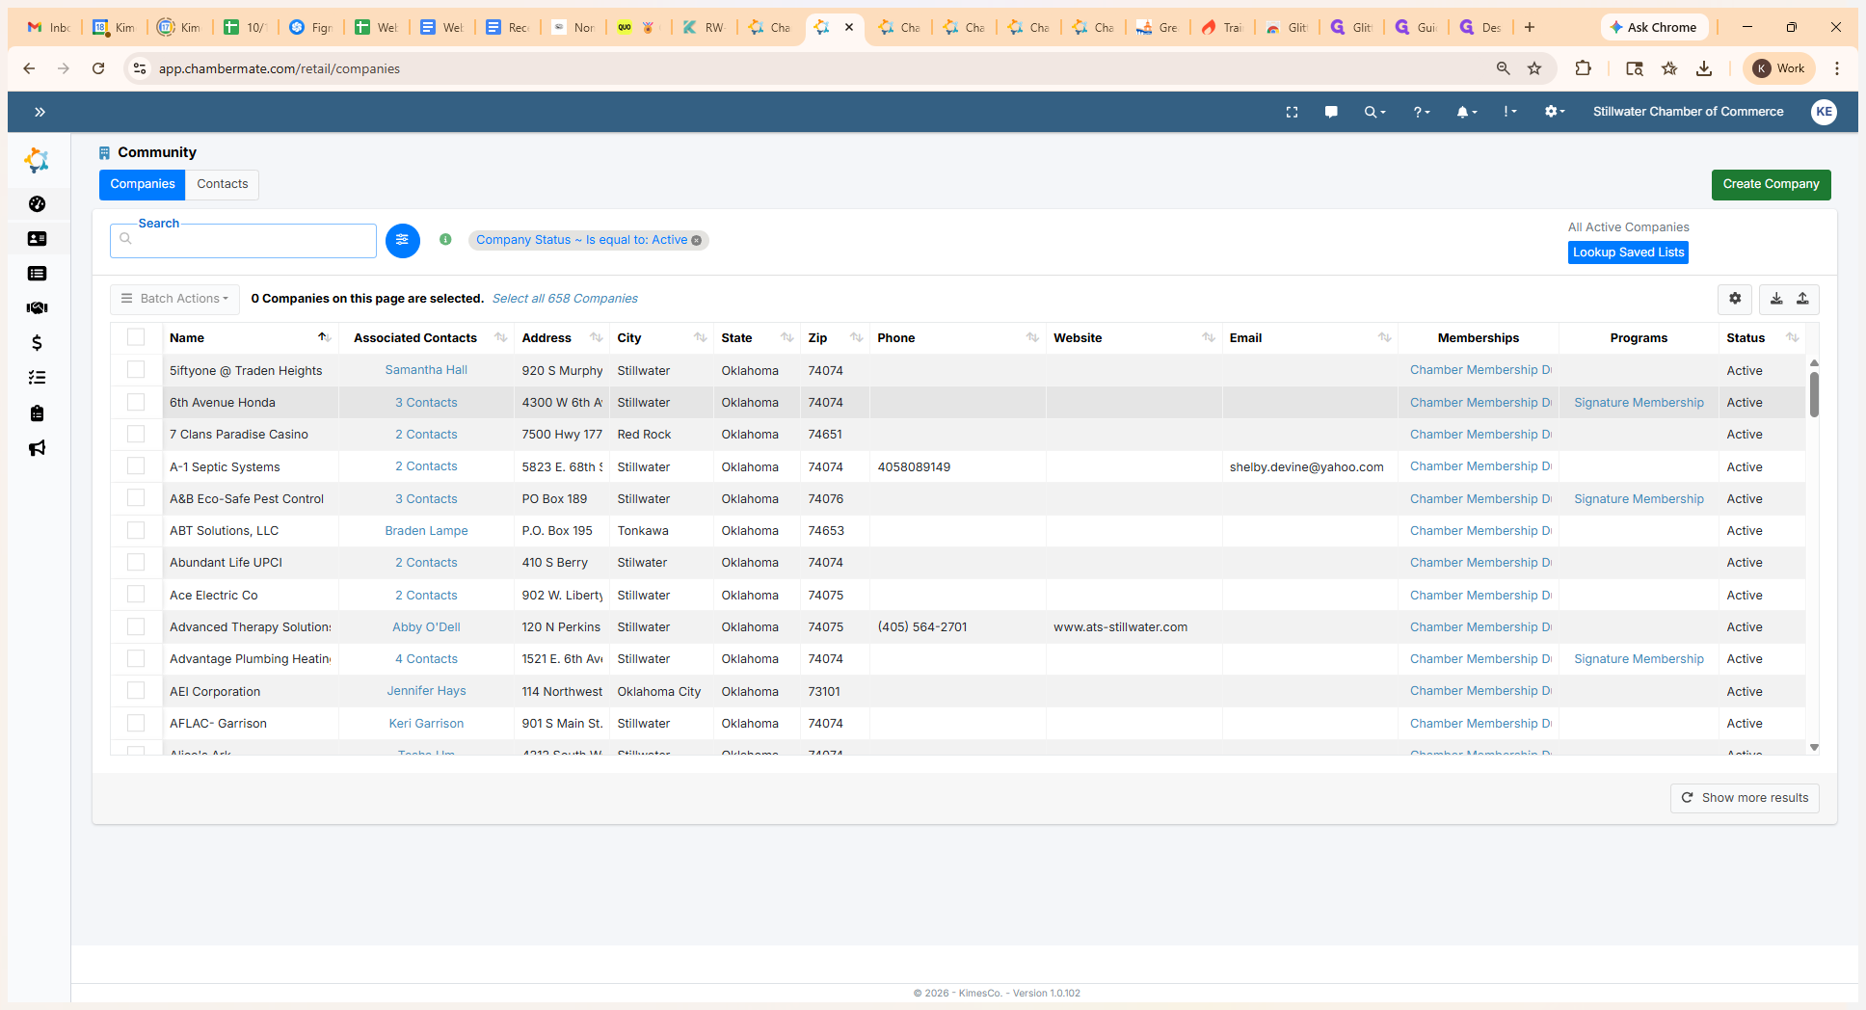Screen dimensions: 1866x1010
Task: Click the table settings gear icon
Action: (x=1734, y=299)
